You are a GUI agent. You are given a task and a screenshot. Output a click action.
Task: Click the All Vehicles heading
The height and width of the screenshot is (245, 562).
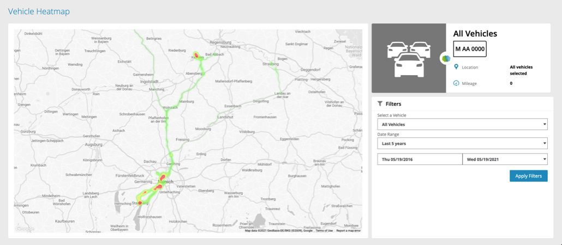pyautogui.click(x=475, y=34)
